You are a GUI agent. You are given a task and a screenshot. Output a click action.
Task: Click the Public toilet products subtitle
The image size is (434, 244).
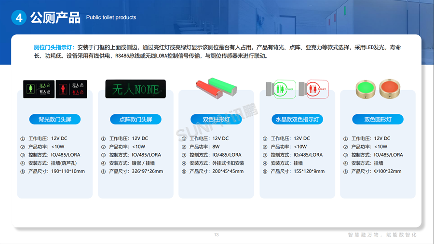[111, 17]
